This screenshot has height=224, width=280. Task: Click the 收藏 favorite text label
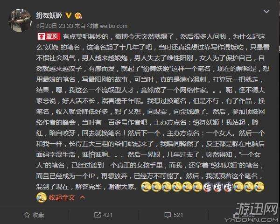[x=38, y=215]
